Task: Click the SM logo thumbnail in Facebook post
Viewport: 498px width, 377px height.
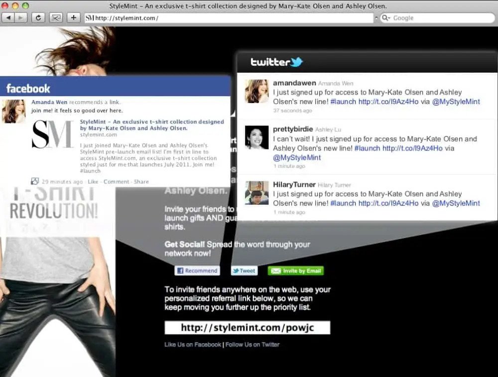Action: pos(53,134)
